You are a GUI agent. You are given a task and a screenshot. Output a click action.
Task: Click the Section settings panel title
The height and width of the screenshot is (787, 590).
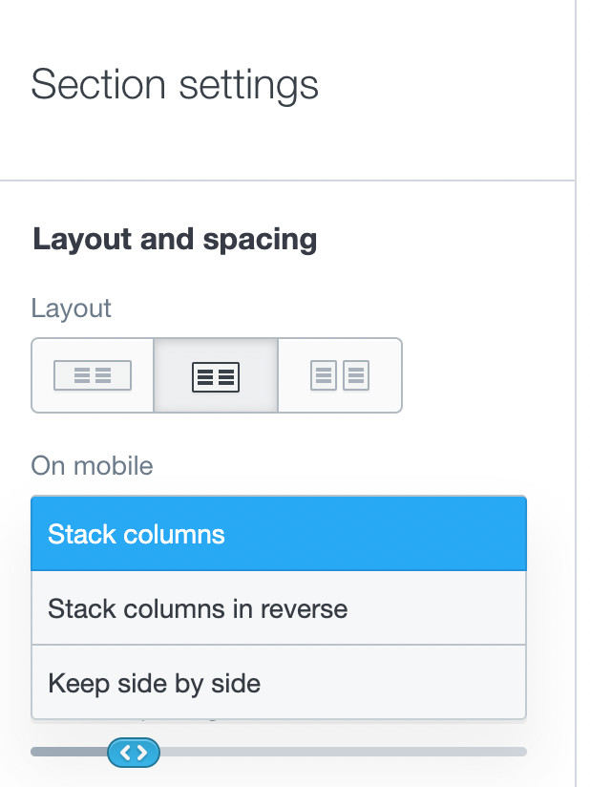click(175, 85)
